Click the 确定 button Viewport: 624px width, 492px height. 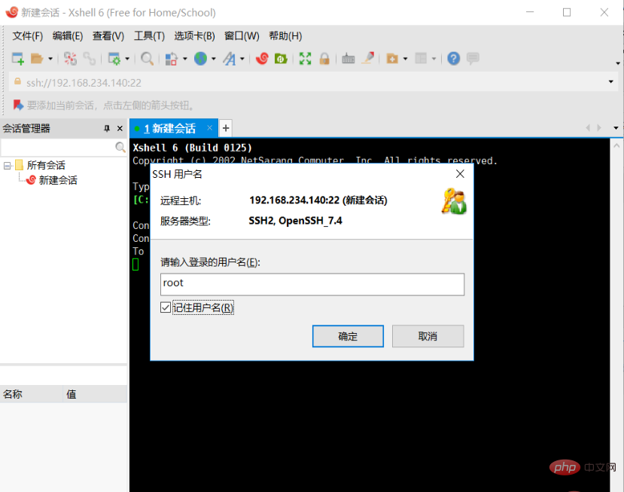[348, 336]
